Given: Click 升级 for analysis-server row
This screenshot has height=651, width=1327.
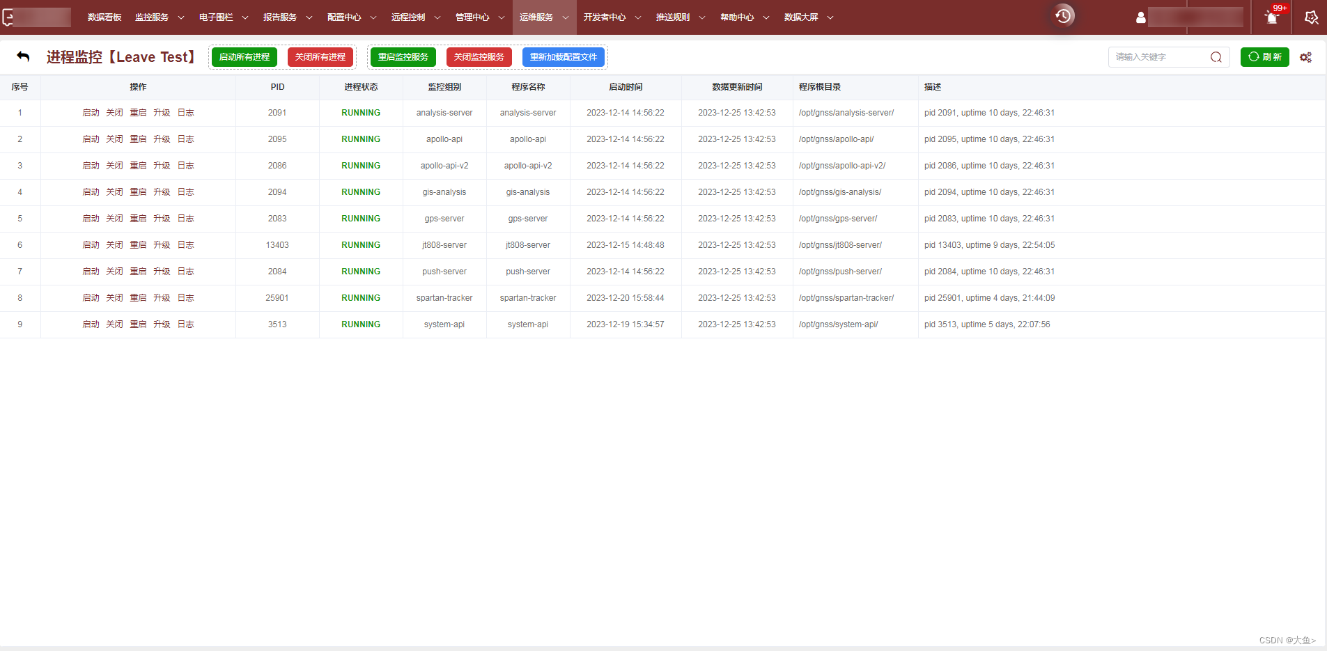Looking at the screenshot, I should click(162, 113).
